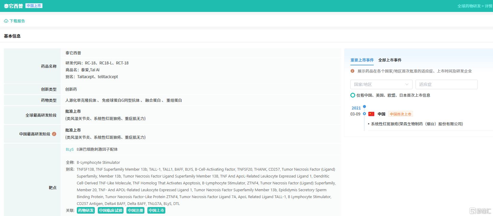Click the 系统性红斑狼疮 approval event entry

(x=417, y=124)
